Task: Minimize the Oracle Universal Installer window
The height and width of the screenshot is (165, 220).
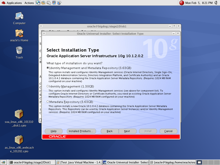Action: [x=174, y=33]
